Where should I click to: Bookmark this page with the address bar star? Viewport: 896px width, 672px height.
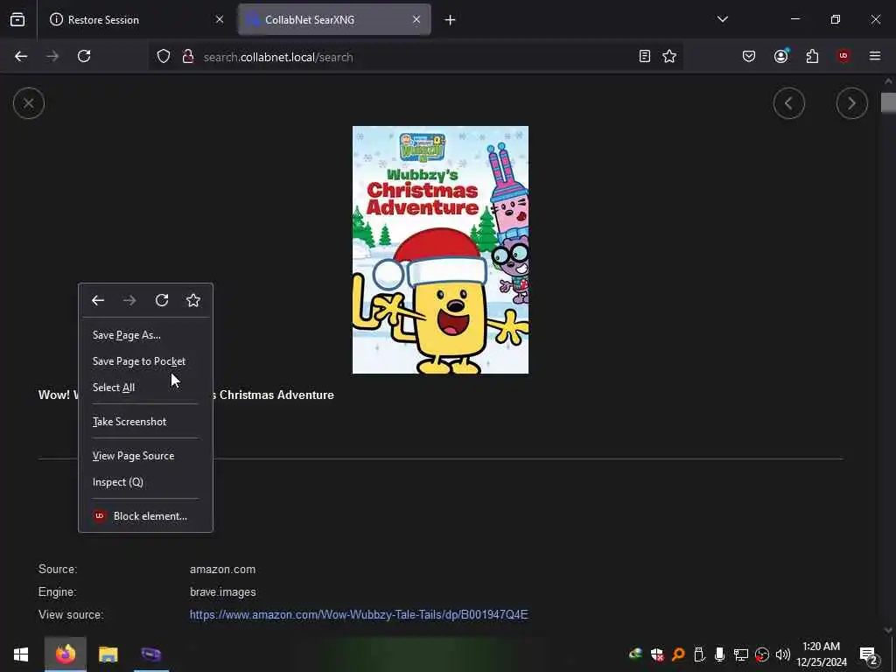669,56
